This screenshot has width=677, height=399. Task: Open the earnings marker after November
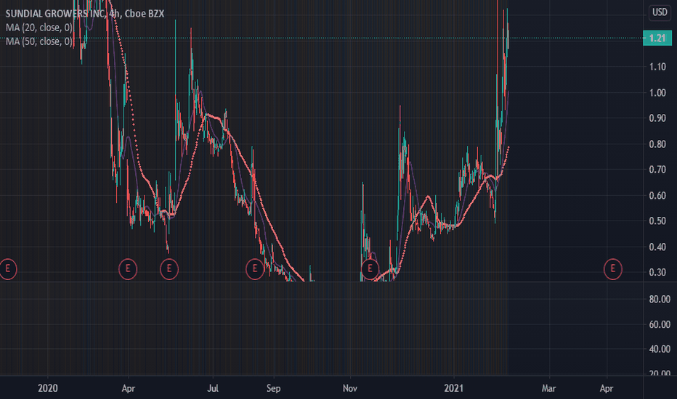tap(370, 268)
